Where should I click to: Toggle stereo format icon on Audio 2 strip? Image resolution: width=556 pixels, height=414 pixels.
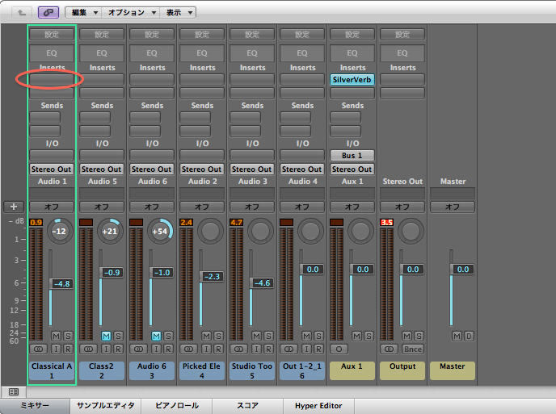point(188,349)
